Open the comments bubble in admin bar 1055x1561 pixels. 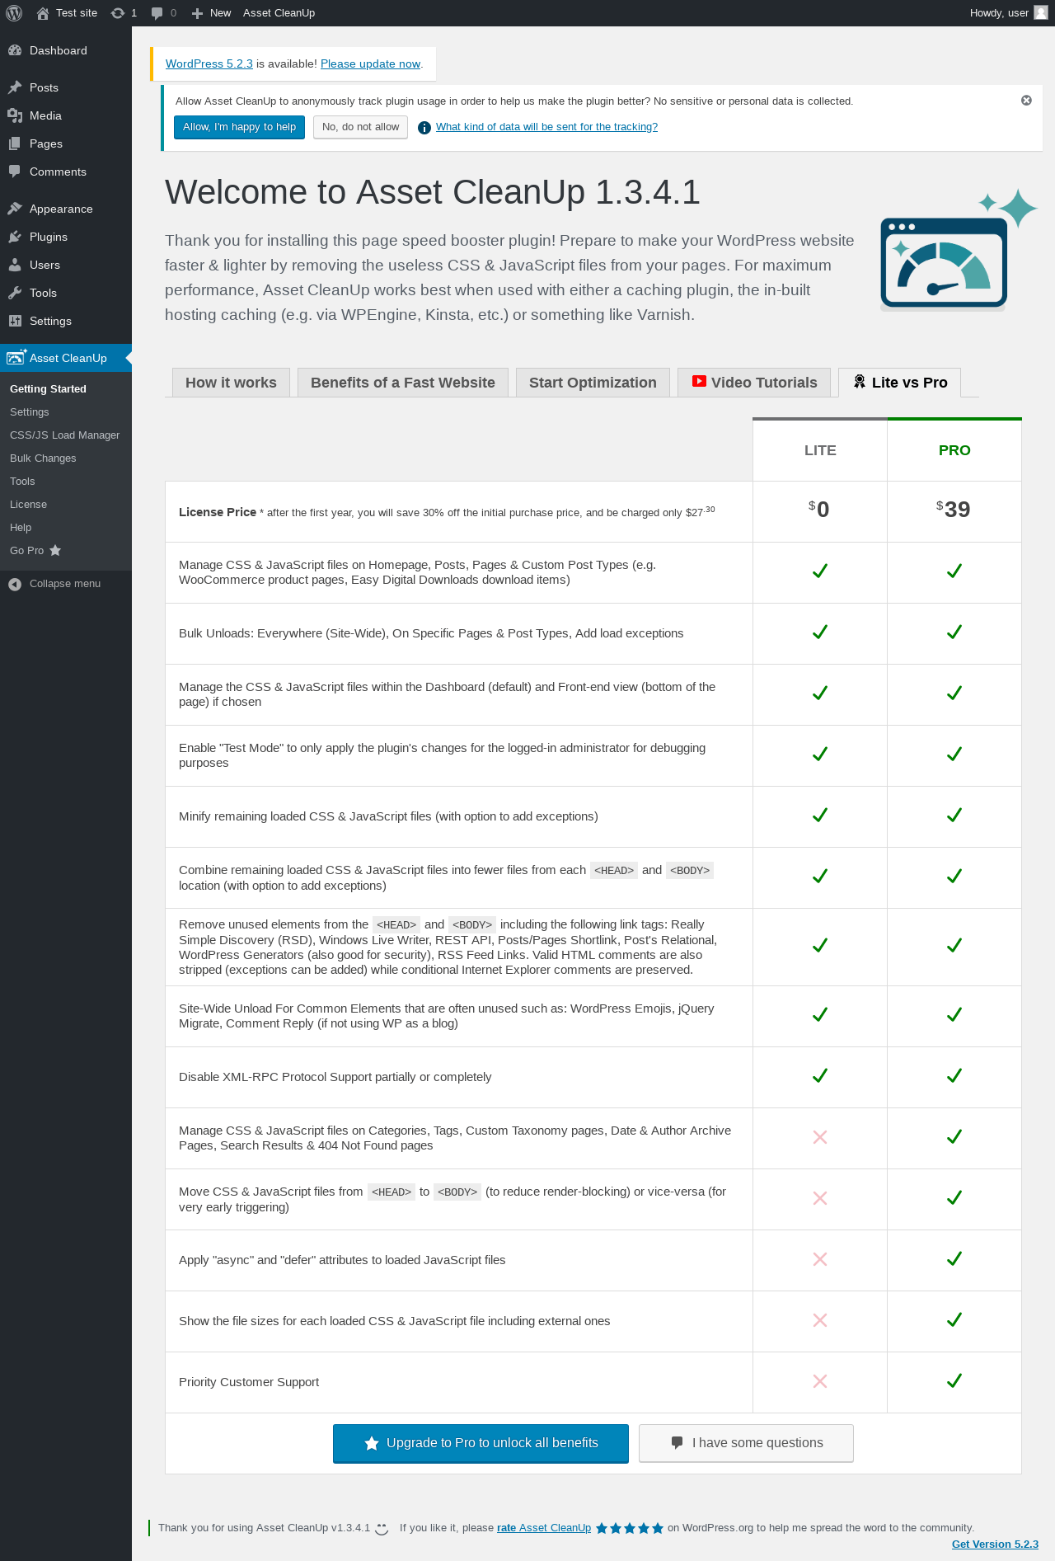click(164, 13)
